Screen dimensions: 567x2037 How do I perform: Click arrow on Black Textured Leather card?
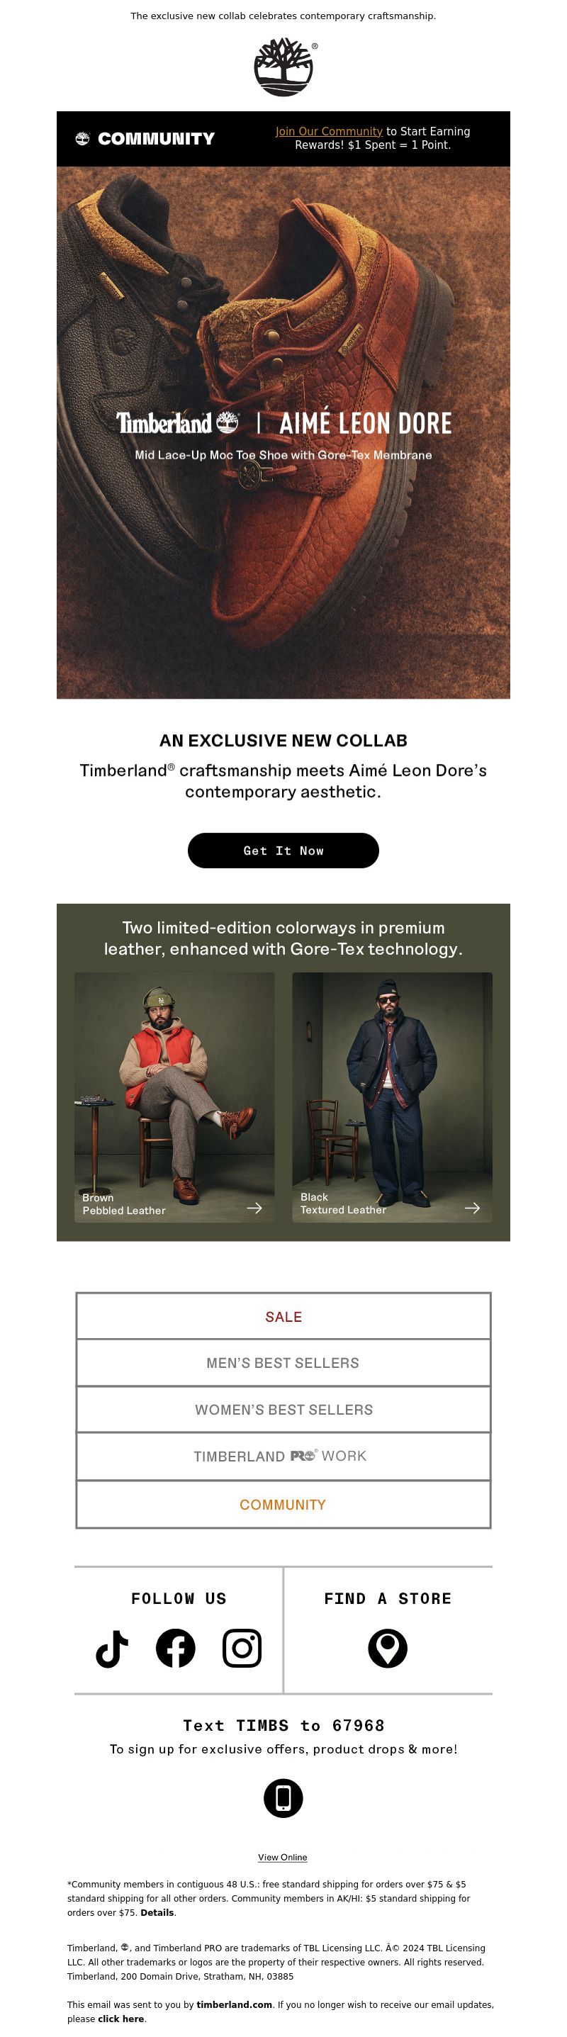point(472,1208)
